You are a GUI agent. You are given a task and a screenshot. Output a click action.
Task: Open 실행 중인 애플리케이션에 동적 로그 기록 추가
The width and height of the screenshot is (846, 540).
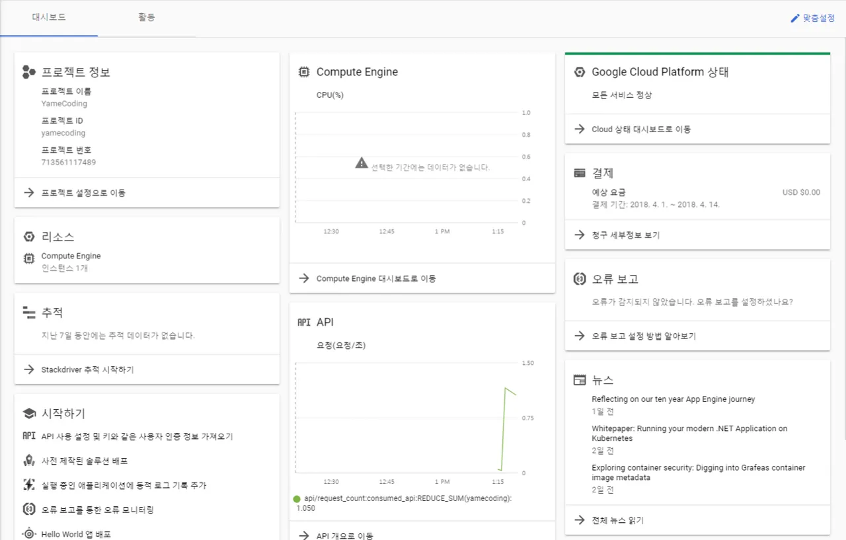coord(124,485)
